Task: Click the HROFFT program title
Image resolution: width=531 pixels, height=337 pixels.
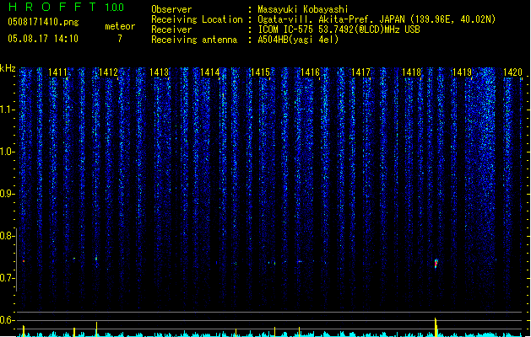Action: point(52,7)
